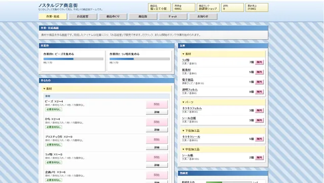Click the 作業枠1 ビーズを集める progress bar
The width and height of the screenshot is (324, 183).
(x=73, y=59)
